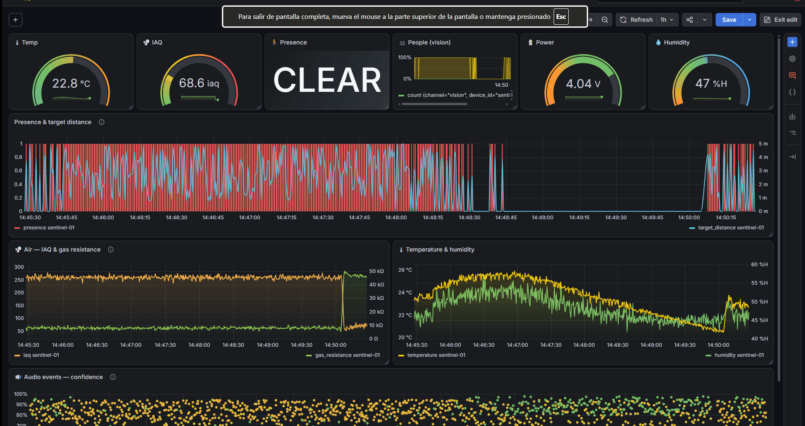
Task: Open the outline list icon in sidebar
Action: coord(792,133)
